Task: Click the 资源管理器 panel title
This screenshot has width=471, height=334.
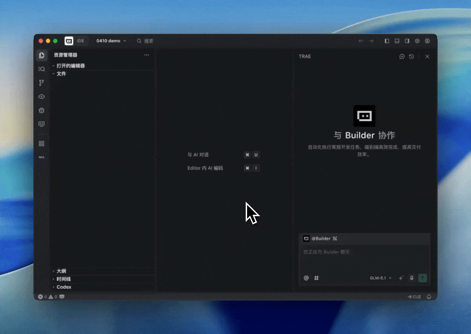Action: tap(65, 55)
